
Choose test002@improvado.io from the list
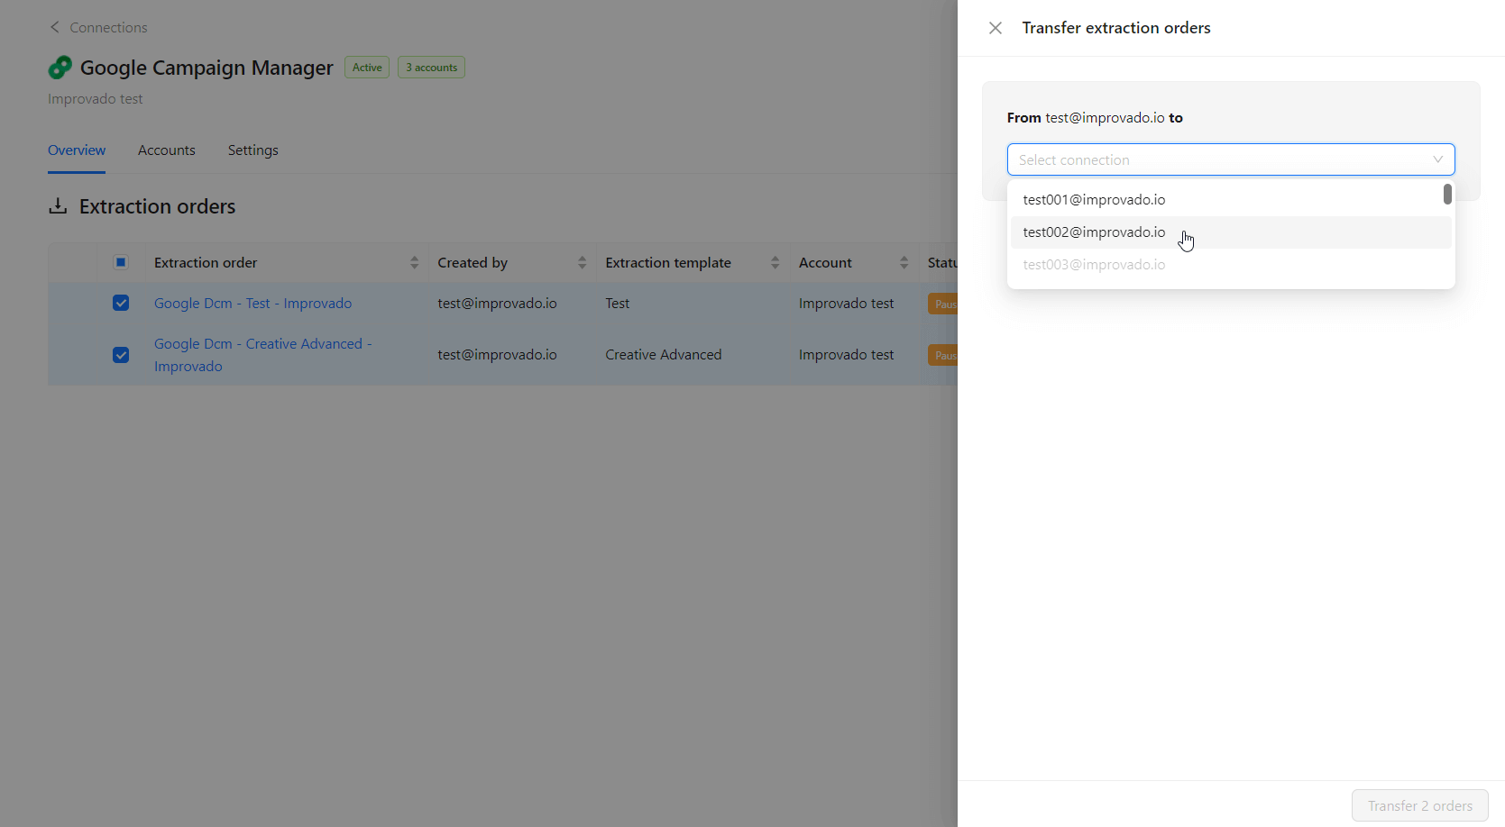pyautogui.click(x=1231, y=232)
